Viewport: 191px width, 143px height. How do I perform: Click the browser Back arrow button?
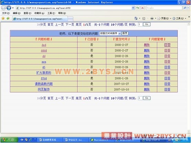point(3,8)
